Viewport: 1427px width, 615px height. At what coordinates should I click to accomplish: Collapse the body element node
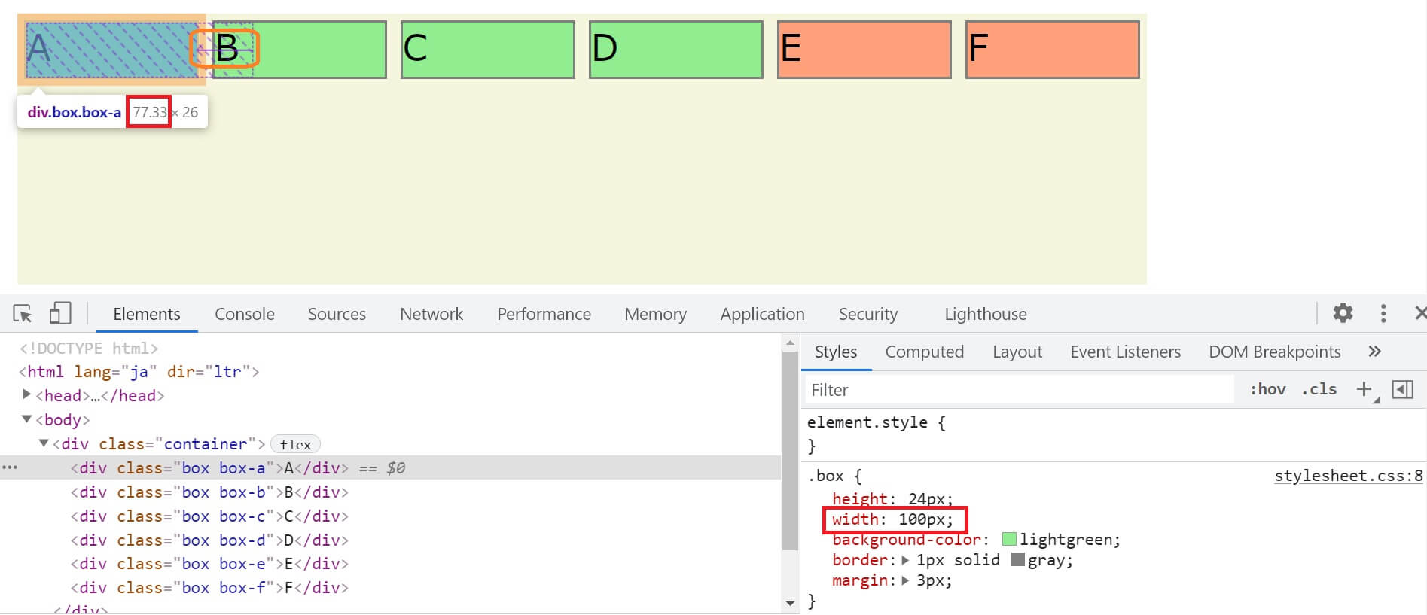(26, 419)
